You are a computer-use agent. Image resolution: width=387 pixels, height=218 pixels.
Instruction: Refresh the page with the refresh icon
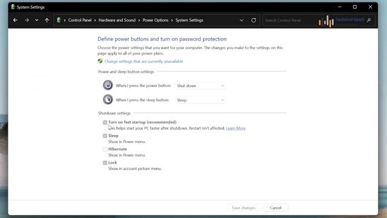pyautogui.click(x=253, y=20)
